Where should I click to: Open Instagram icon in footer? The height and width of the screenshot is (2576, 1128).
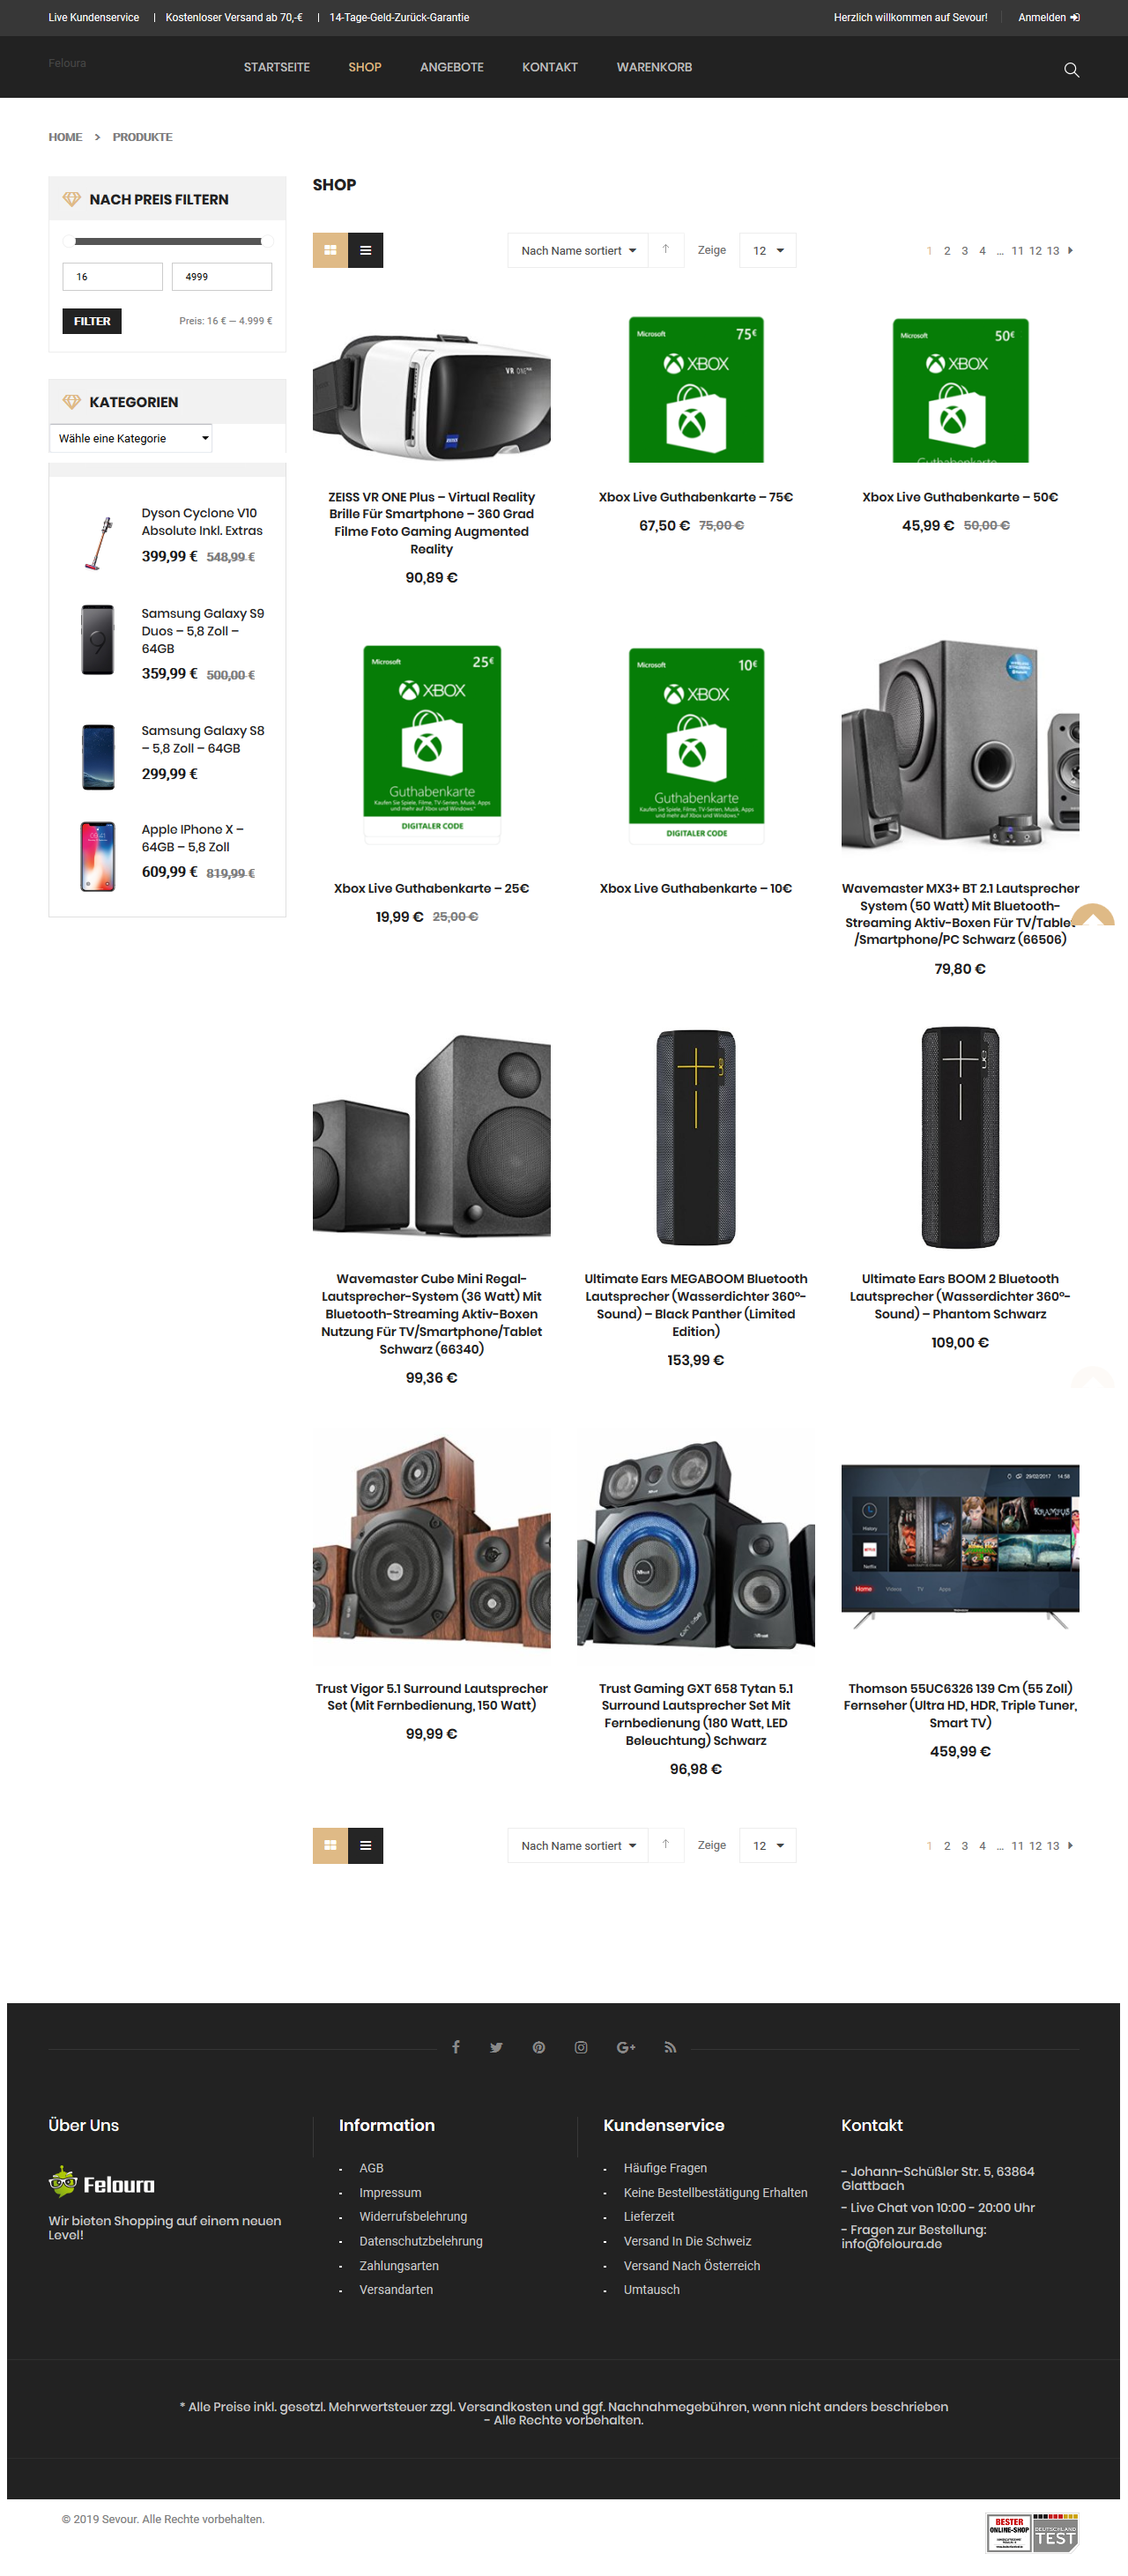pyautogui.click(x=581, y=2047)
